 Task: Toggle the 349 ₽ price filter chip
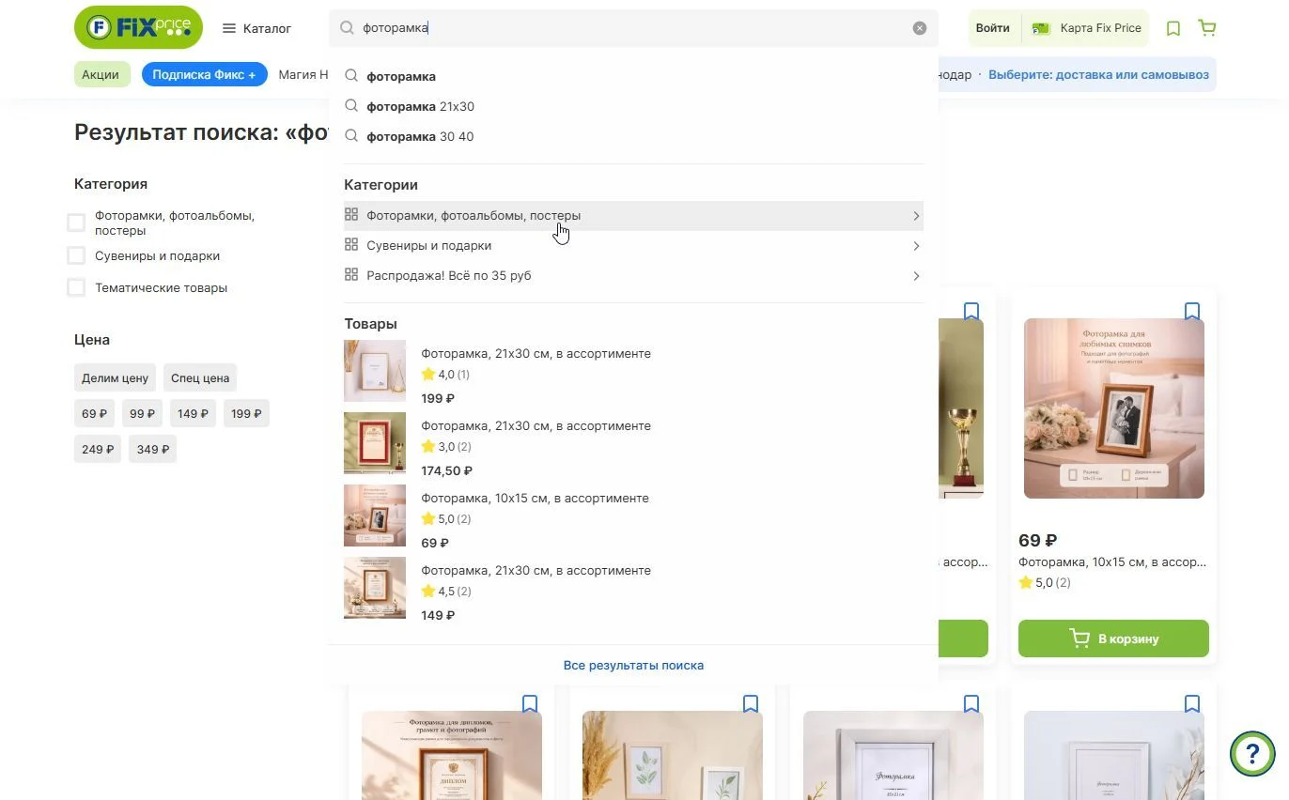point(152,449)
